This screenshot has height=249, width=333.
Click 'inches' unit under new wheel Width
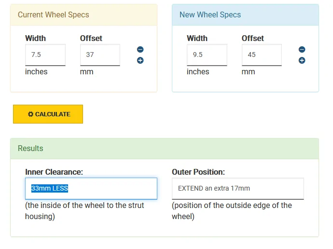(198, 72)
